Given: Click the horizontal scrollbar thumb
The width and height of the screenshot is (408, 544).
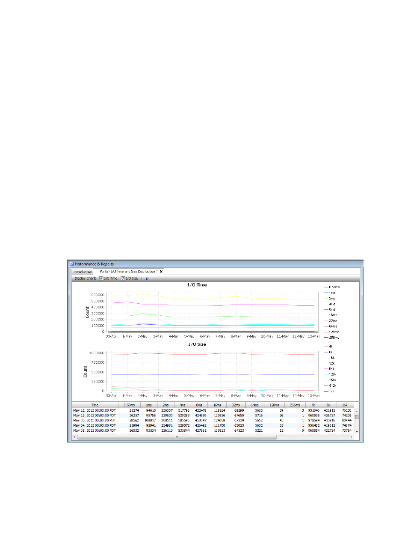Looking at the screenshot, I should pyautogui.click(x=177, y=437).
